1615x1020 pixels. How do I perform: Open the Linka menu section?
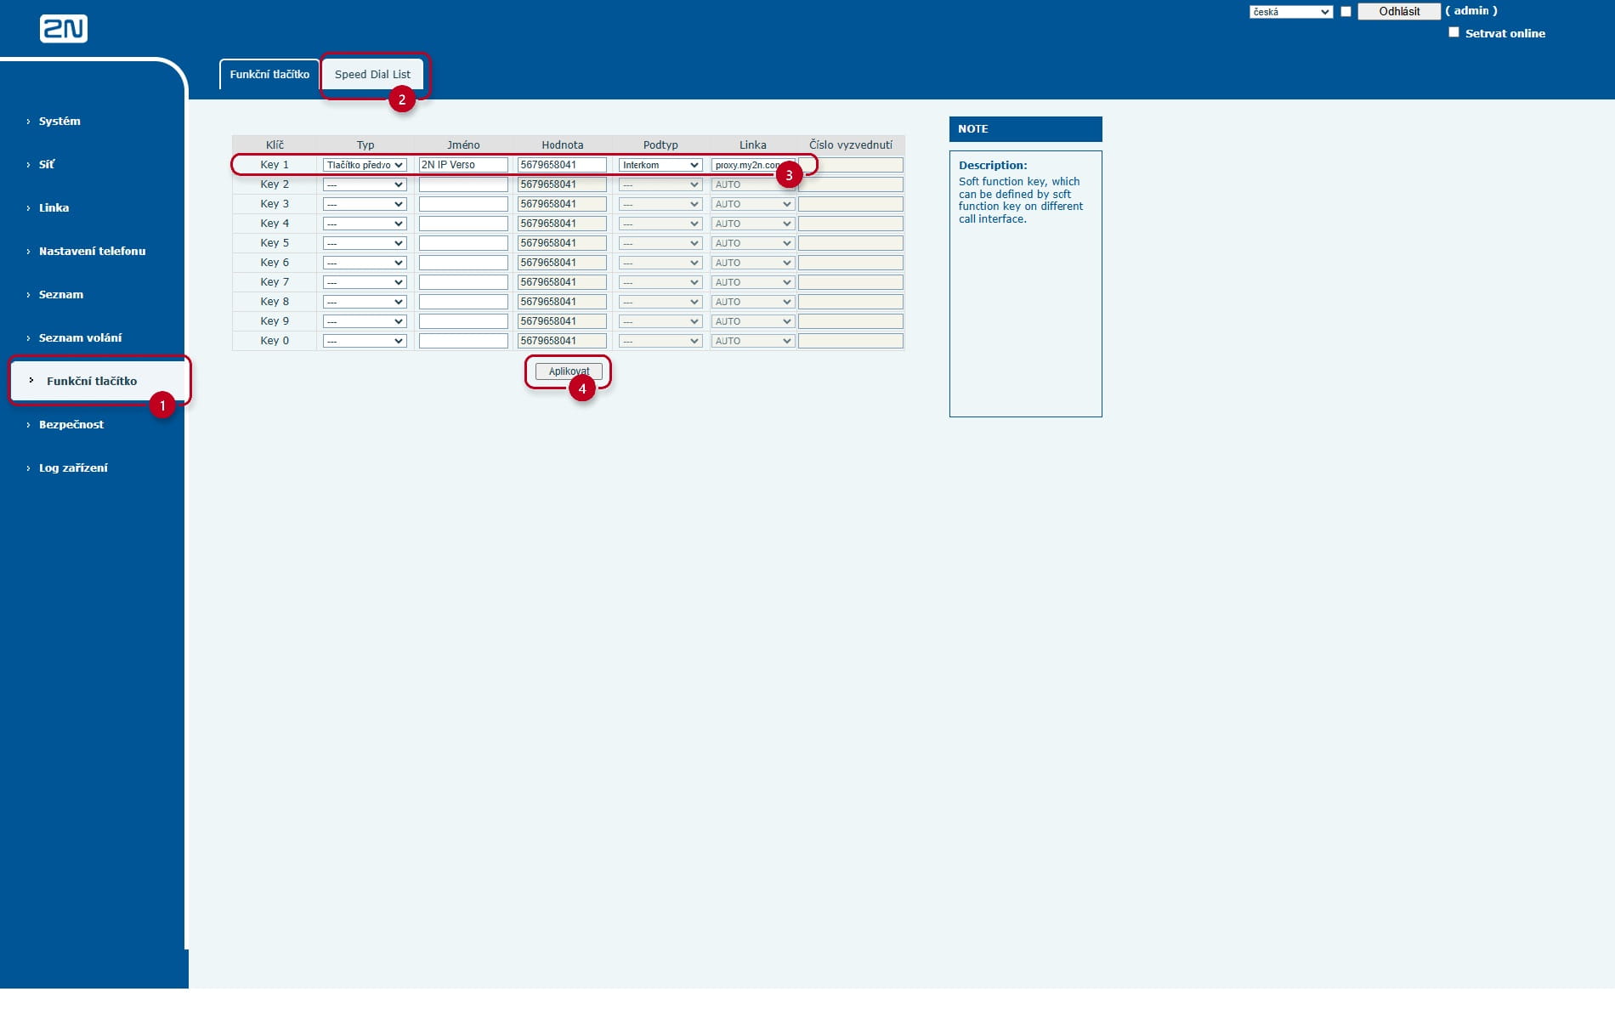coord(54,207)
